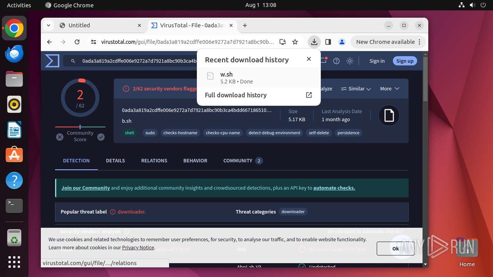The width and height of the screenshot is (493, 277).
Task: Switch to the BEHAVIOR tab
Action: [x=195, y=160]
